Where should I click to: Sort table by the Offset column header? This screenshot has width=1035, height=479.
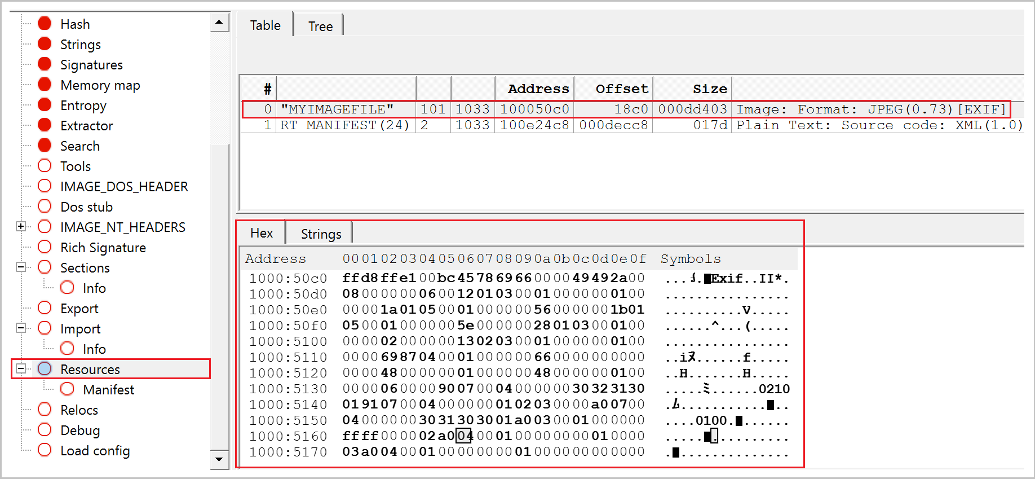(x=621, y=89)
